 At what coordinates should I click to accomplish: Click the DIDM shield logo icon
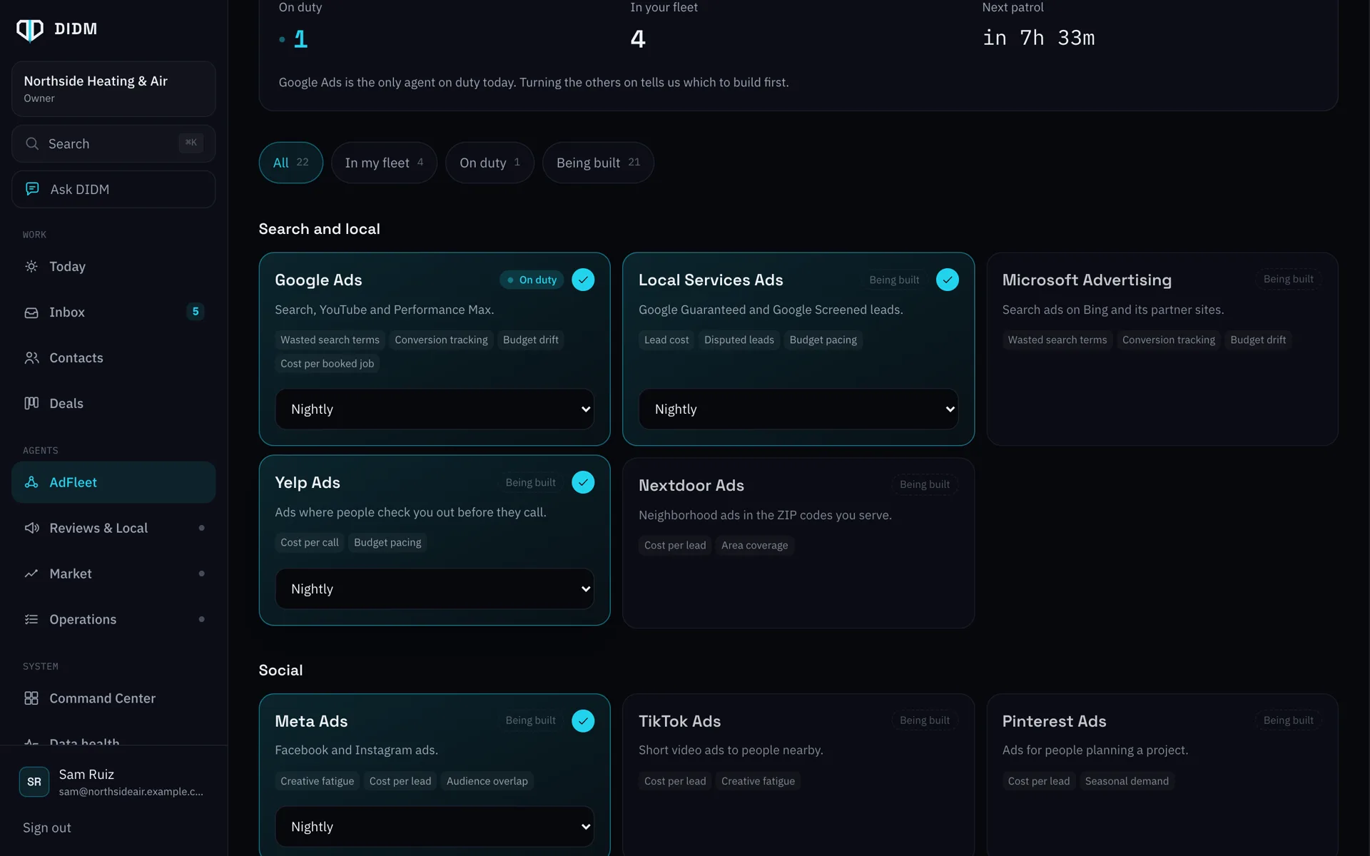(x=30, y=29)
